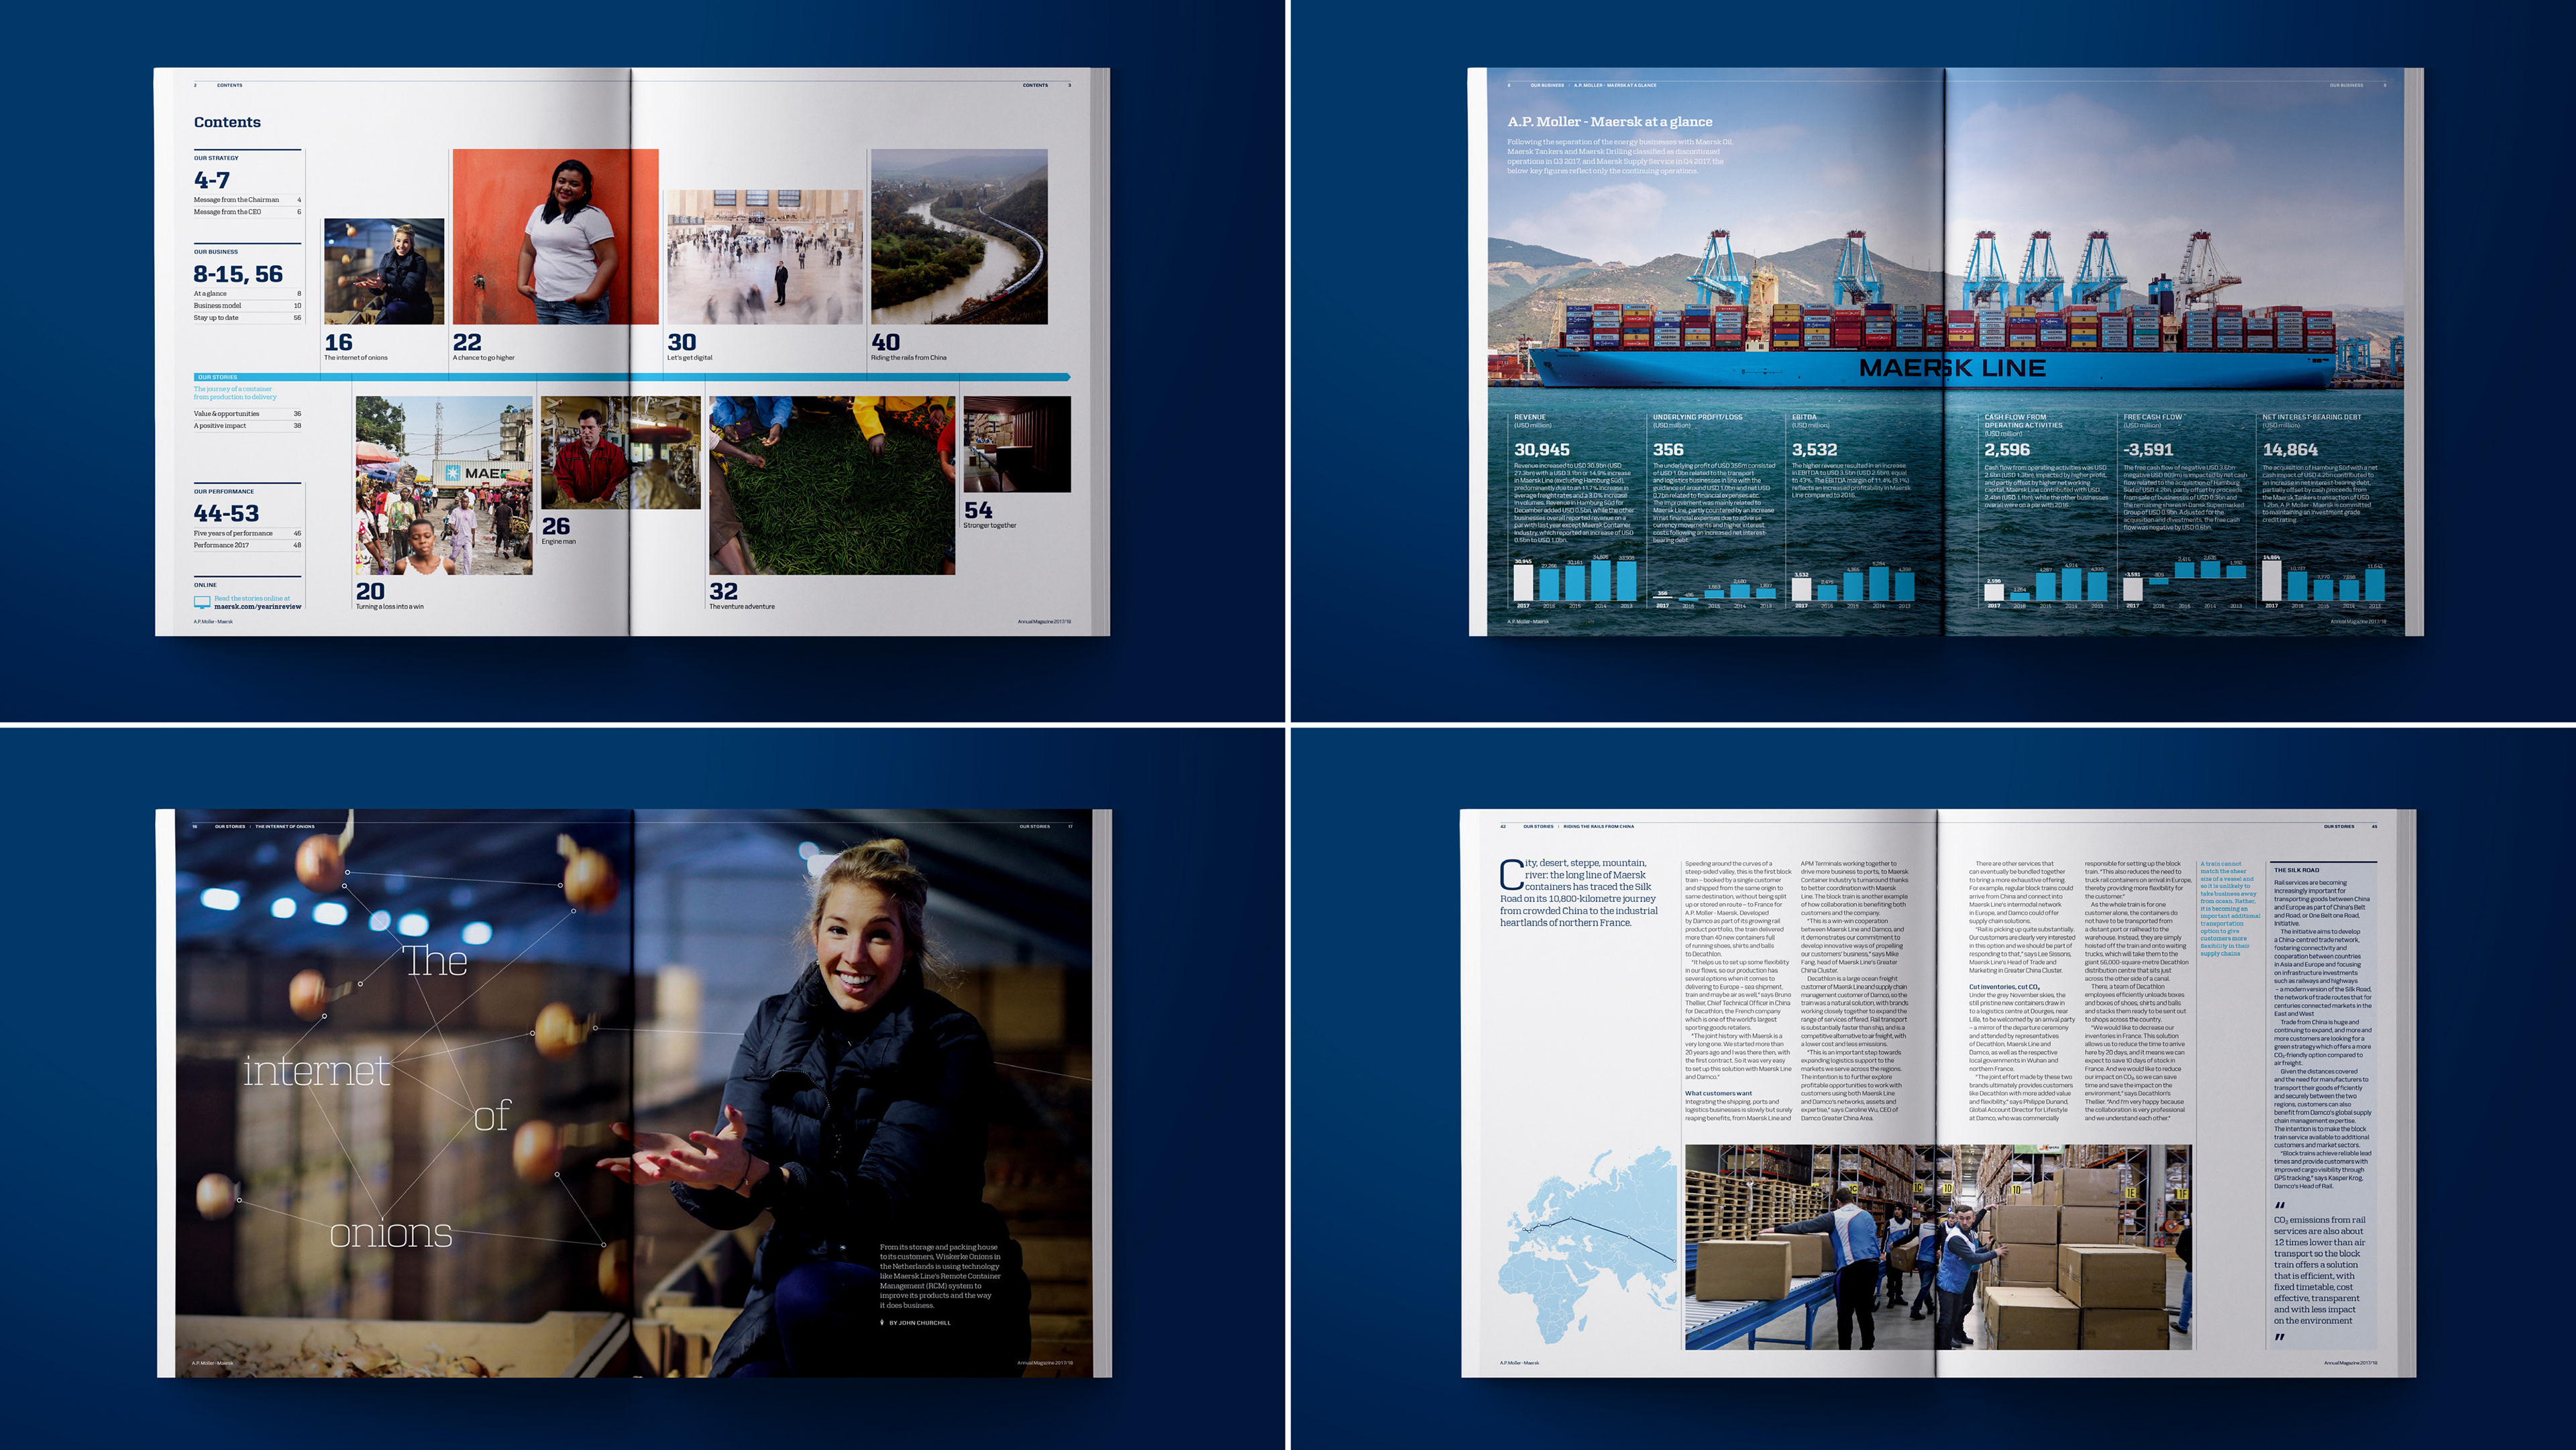Open the page 16 onion woman photo
The height and width of the screenshot is (1450, 2576).
384,271
